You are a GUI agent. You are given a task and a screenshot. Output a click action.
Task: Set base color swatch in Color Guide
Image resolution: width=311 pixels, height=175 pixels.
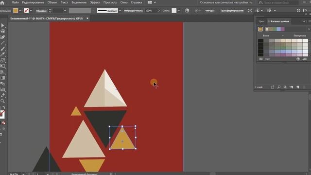[x=260, y=29]
